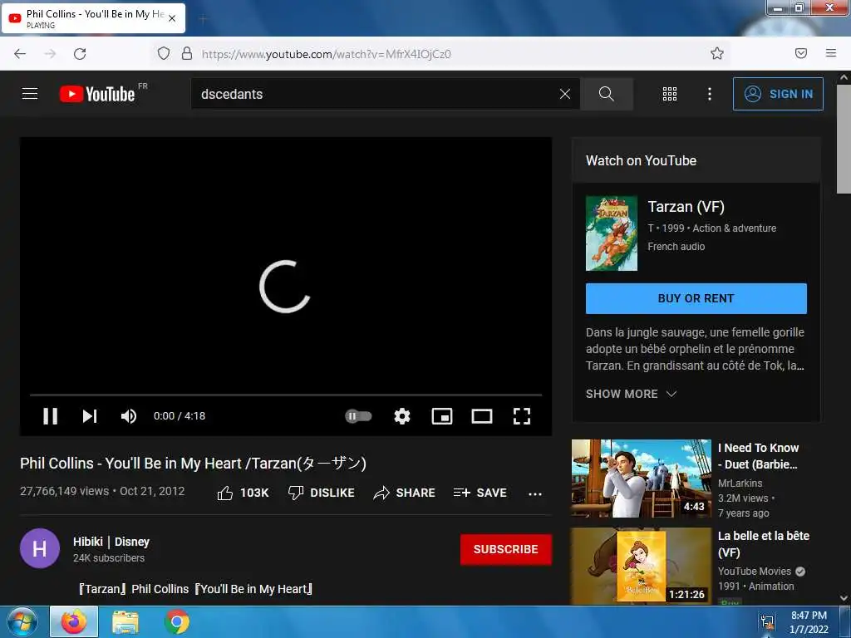Image resolution: width=851 pixels, height=638 pixels.
Task: Click the magnifier search button
Action: [606, 94]
